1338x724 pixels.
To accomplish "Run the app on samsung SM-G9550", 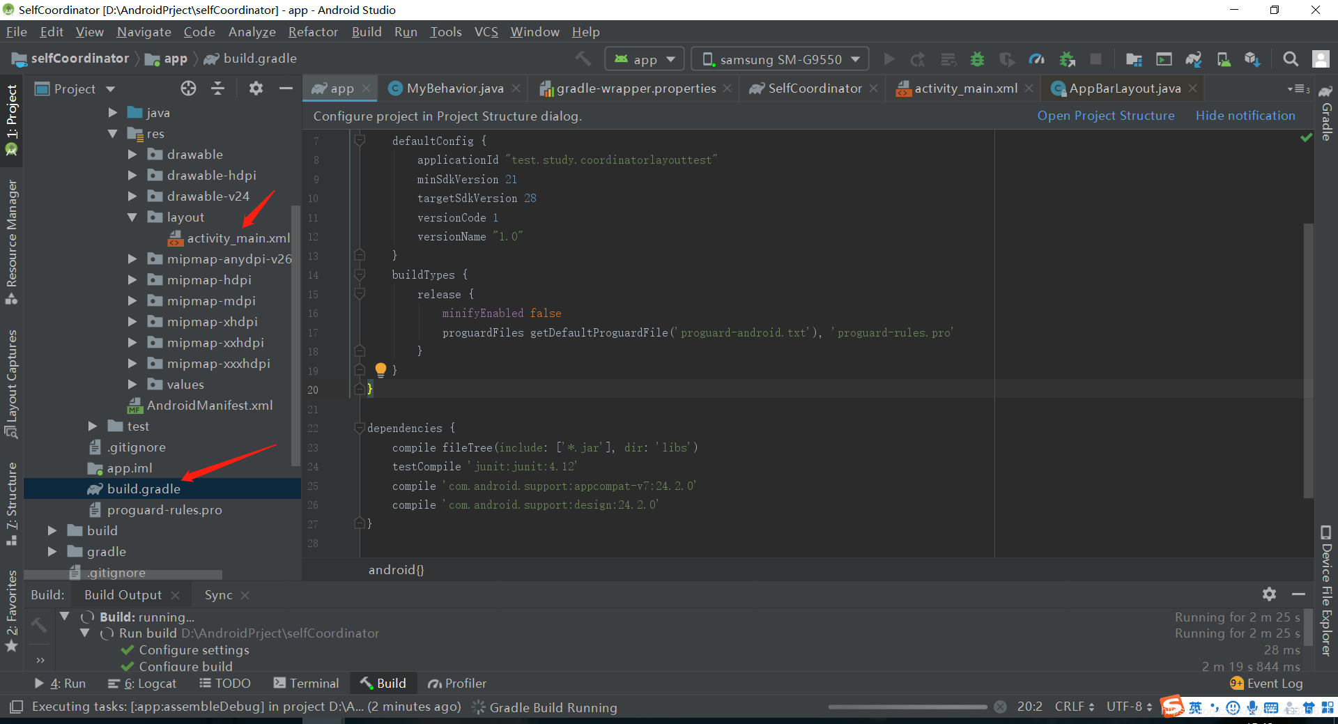I will (889, 59).
